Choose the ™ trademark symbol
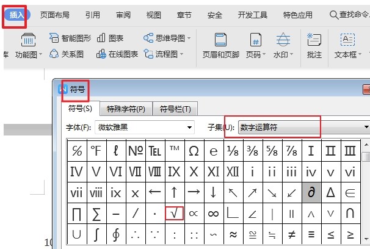This screenshot has height=249, width=370. pyautogui.click(x=175, y=151)
